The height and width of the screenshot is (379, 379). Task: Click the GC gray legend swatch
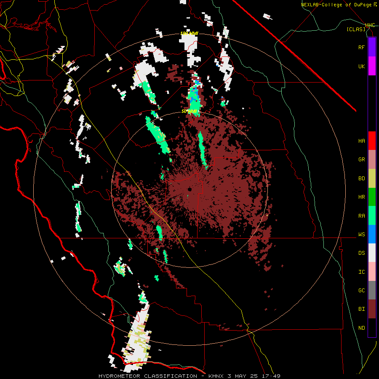372,290
